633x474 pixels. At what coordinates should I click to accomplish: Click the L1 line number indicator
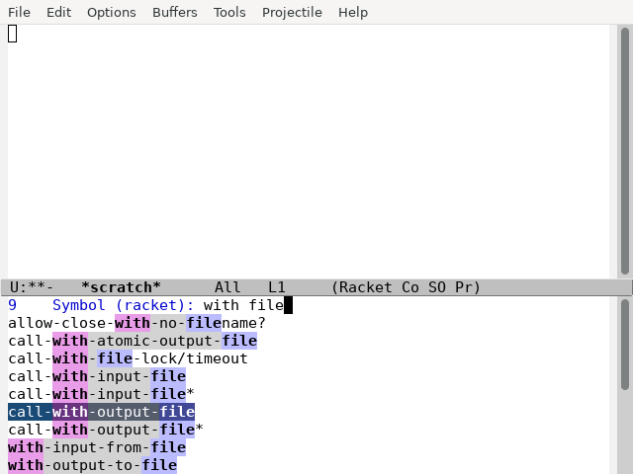pos(277,287)
